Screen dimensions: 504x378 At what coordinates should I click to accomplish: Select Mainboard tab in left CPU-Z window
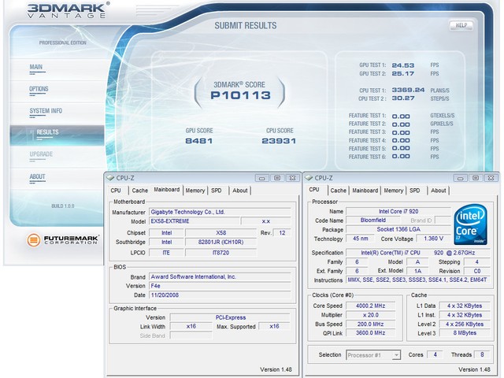click(x=166, y=190)
